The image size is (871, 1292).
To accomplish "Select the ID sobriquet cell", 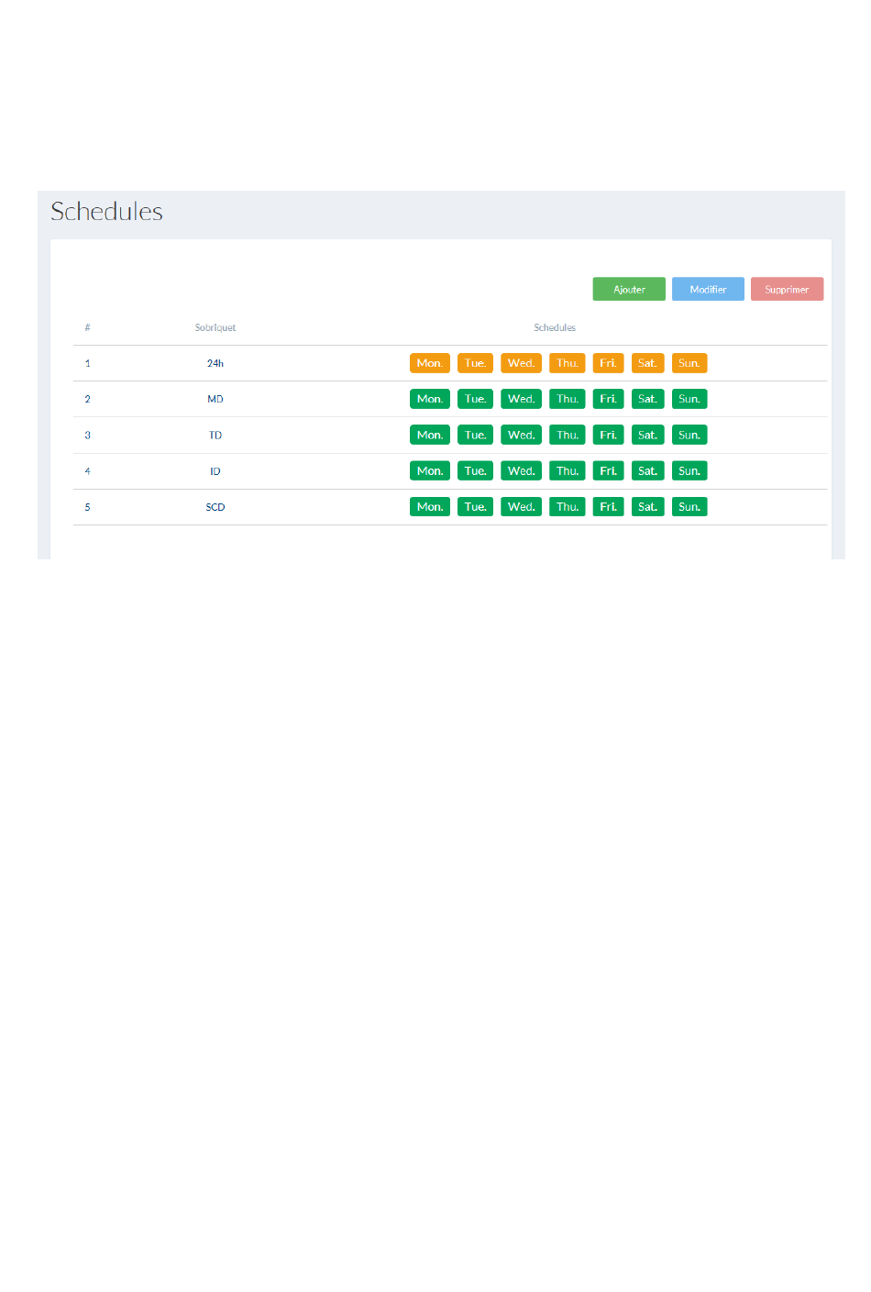I will tap(215, 470).
